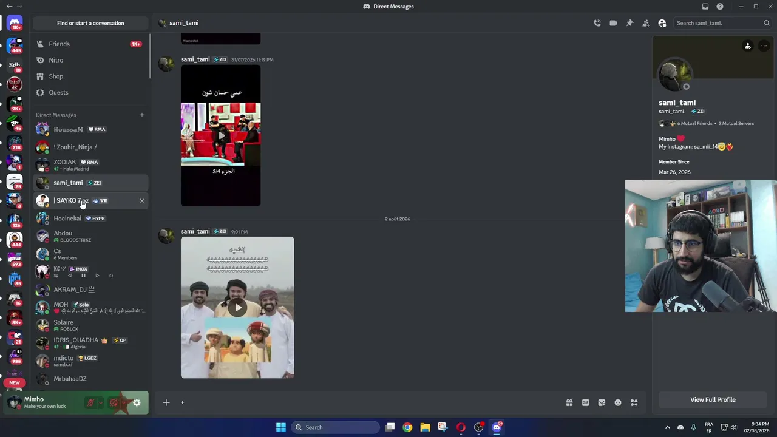This screenshot has height=437, width=777.
Task: Expand input device options arrow
Action: (100, 402)
